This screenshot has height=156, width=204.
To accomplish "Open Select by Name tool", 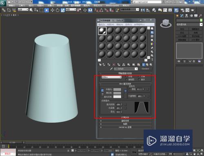I will 36,10.
